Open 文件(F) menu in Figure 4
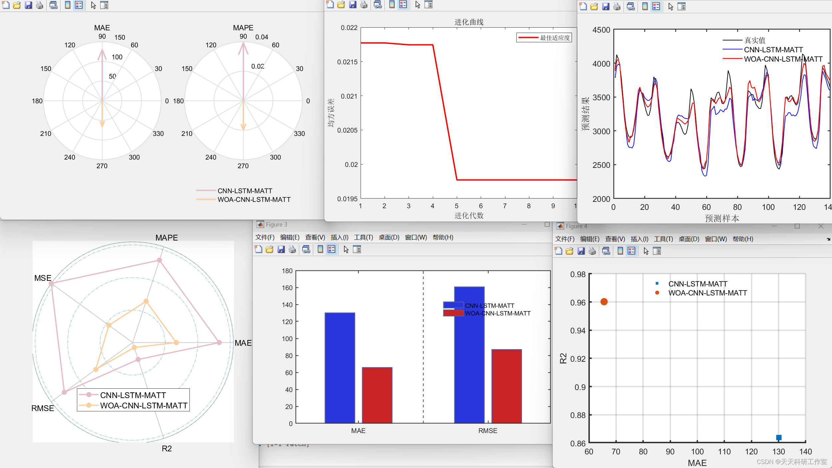This screenshot has width=832, height=468. (565, 239)
